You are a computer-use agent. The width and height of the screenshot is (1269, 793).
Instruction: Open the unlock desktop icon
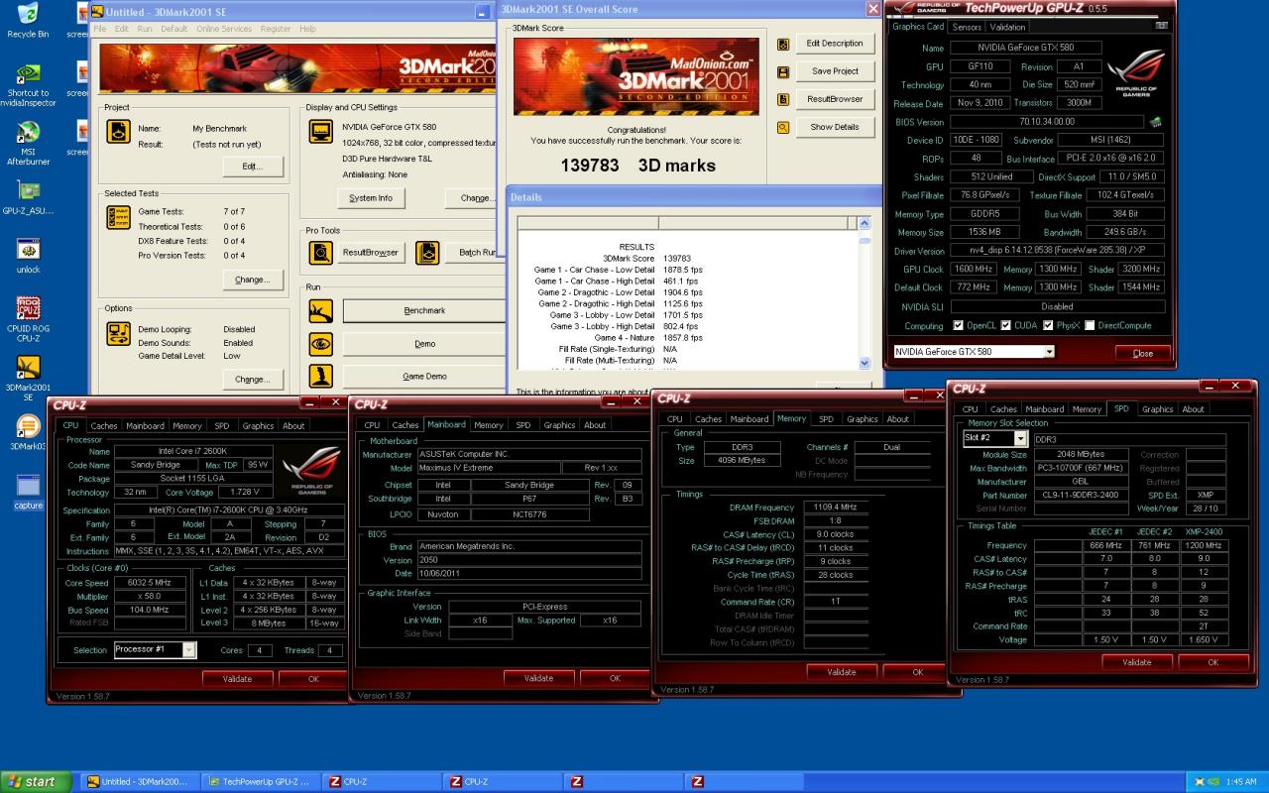tap(29, 250)
